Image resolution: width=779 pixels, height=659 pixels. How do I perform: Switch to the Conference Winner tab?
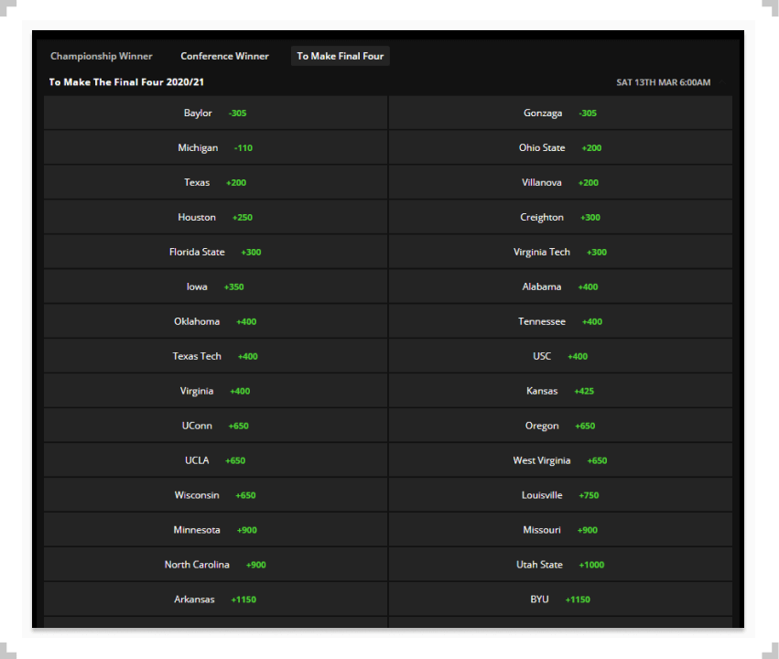(x=224, y=56)
